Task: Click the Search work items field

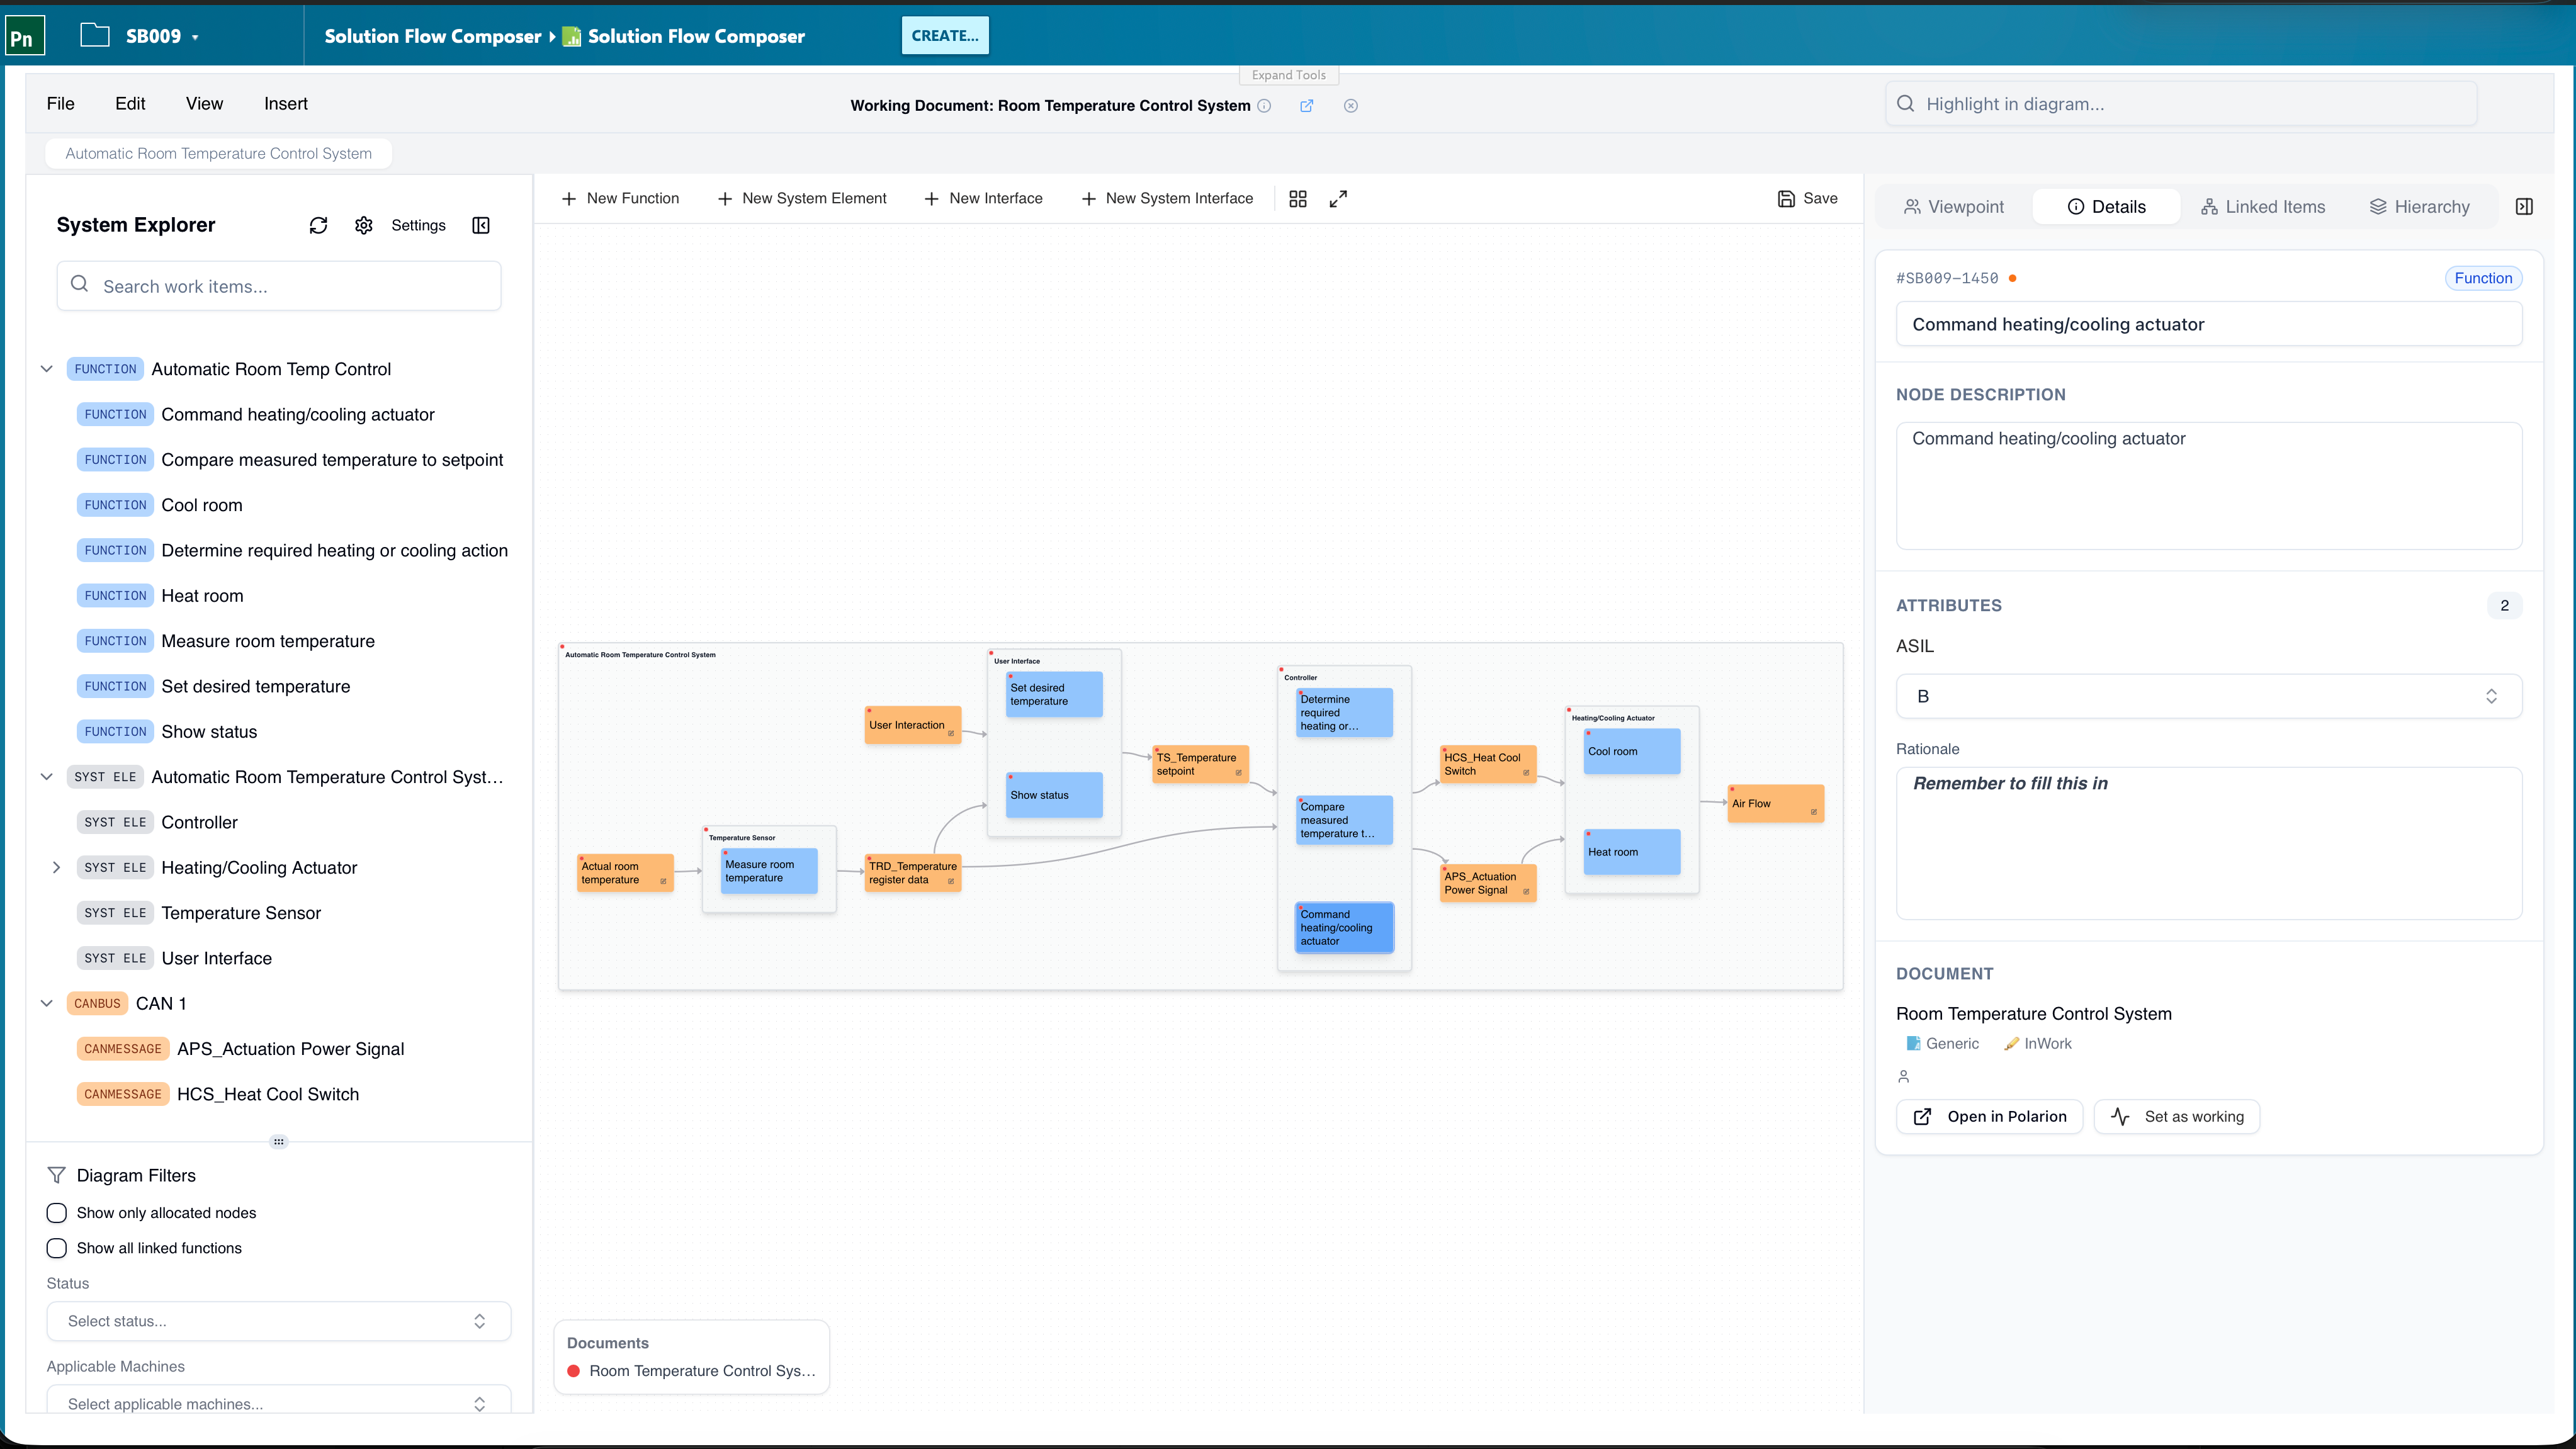Action: click(278, 286)
